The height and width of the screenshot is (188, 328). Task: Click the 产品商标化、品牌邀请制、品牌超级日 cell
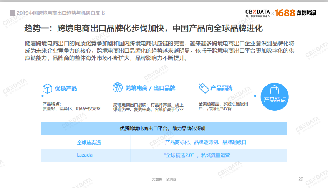point(209,142)
